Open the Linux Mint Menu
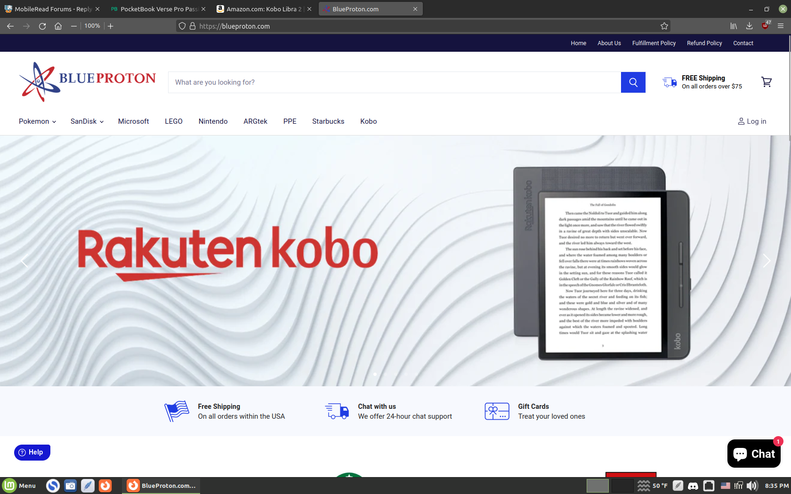Viewport: 791px width, 494px height. coord(19,486)
